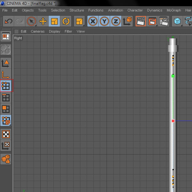Screen dimensions: 192x192
Task: Select the Move tool
Action: (43, 21)
